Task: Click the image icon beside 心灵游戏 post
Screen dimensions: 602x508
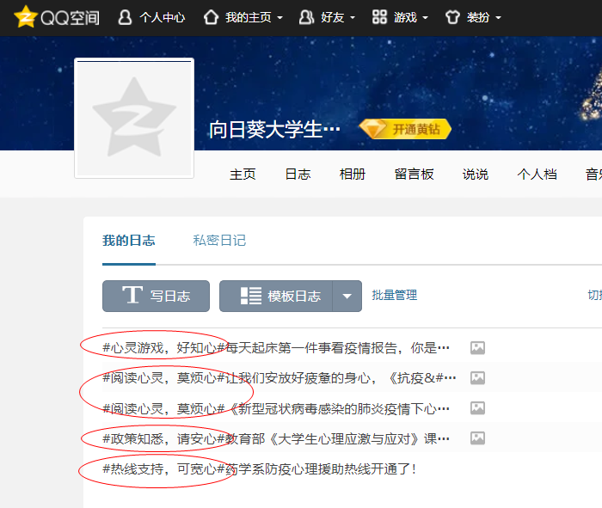Action: tap(477, 348)
